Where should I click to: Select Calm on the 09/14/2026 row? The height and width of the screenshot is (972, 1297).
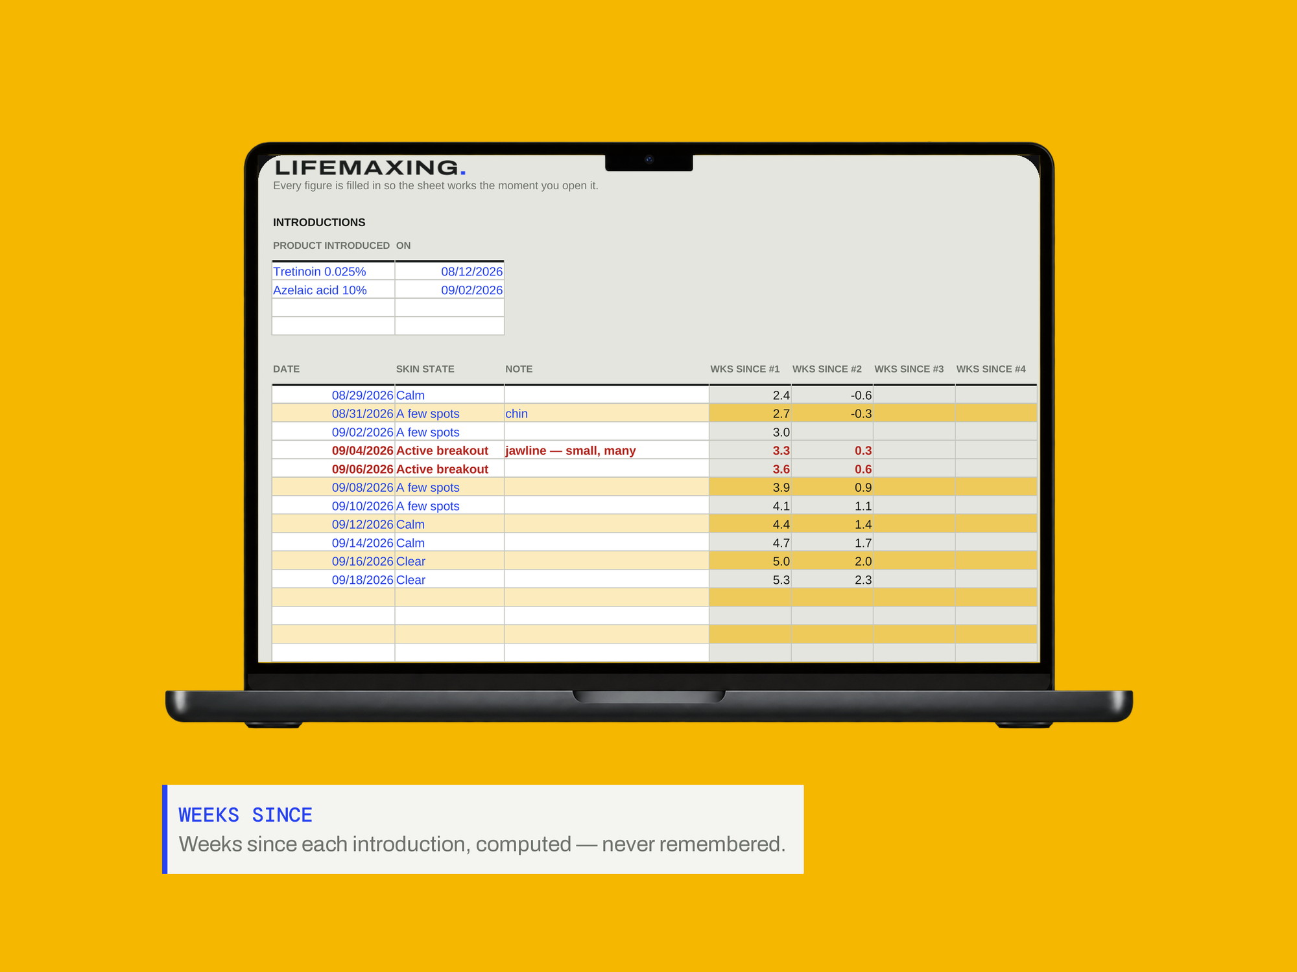pos(449,542)
